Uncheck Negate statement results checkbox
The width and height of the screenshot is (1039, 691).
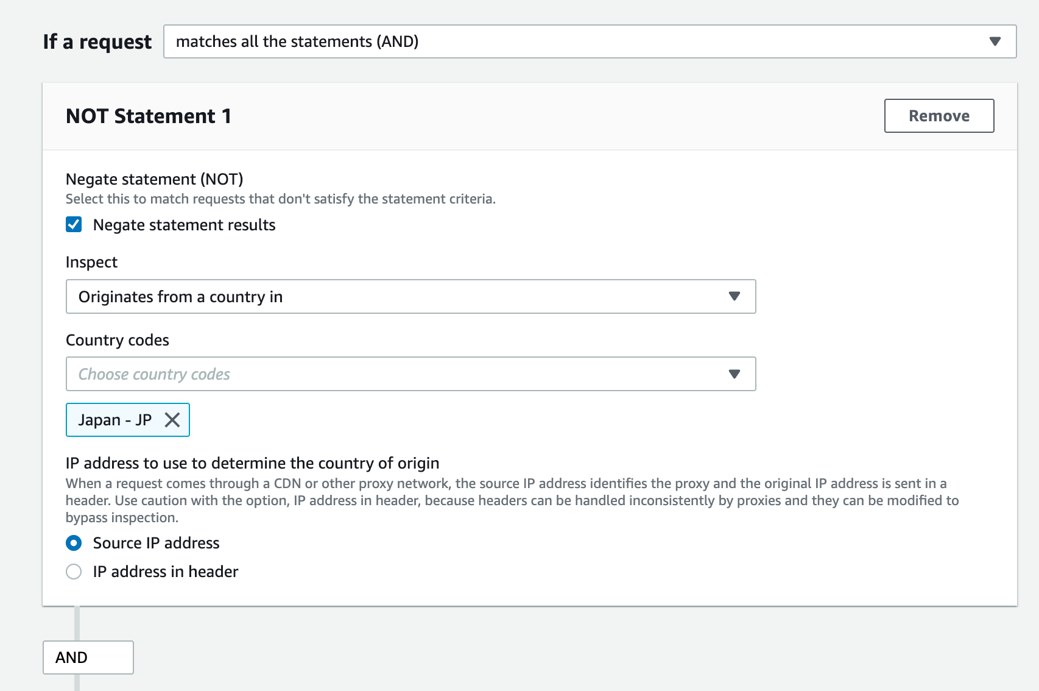click(74, 225)
